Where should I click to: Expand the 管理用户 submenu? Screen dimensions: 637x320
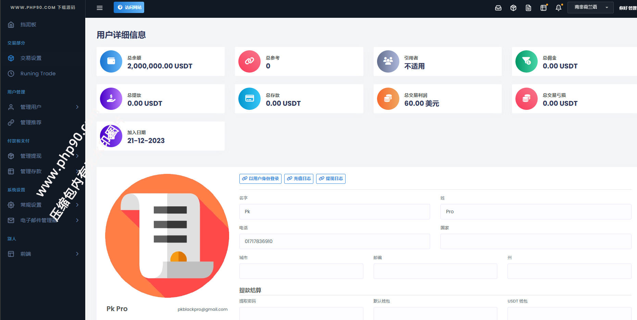pos(42,107)
